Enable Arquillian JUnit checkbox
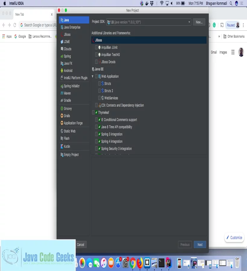The image size is (247, 271). tap(96, 47)
